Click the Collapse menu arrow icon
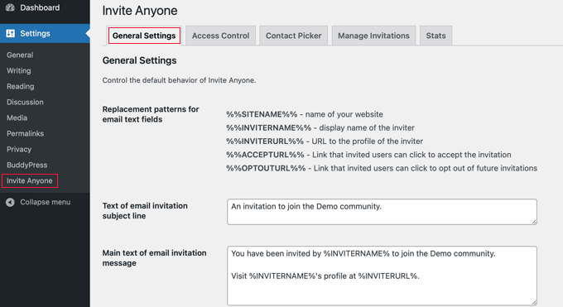This screenshot has height=307, width=563. click(10, 202)
